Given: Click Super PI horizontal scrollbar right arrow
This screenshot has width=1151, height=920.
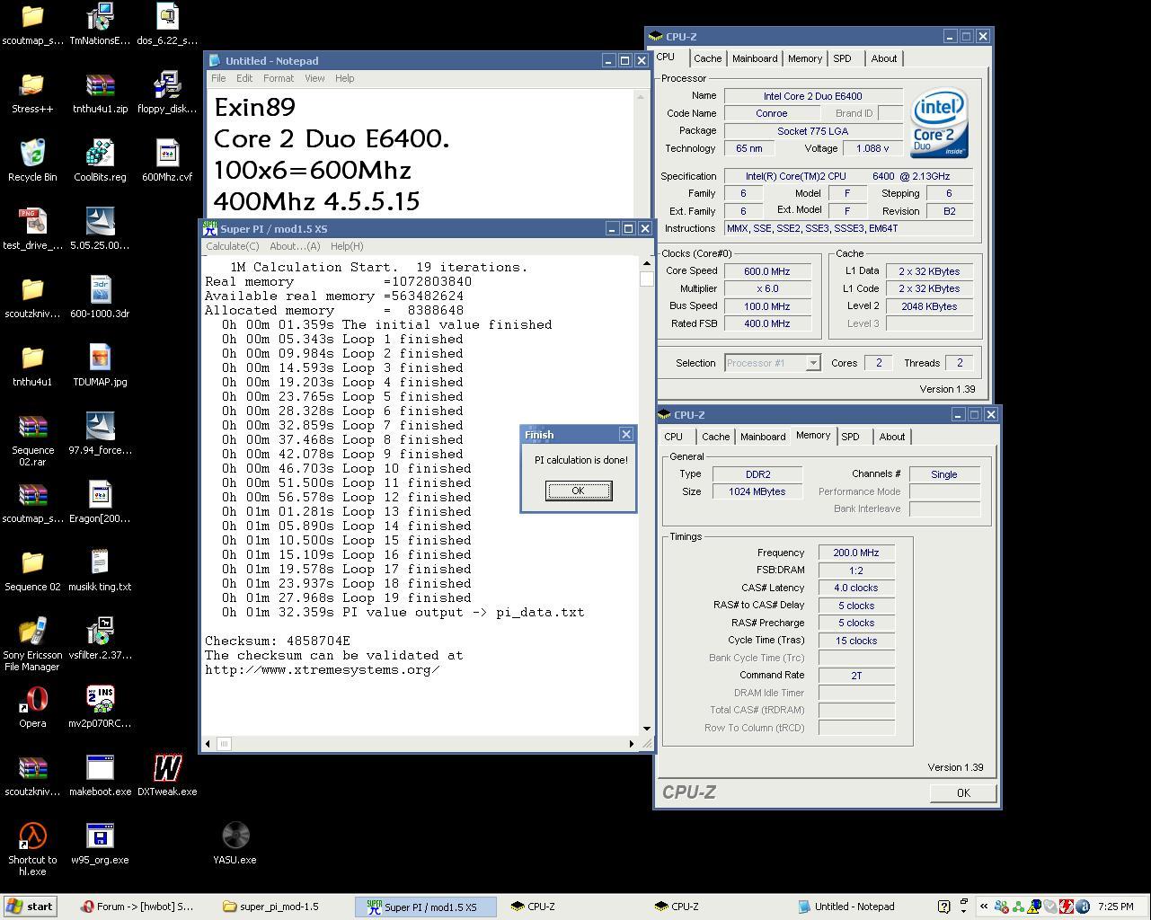Looking at the screenshot, I should pyautogui.click(x=632, y=743).
